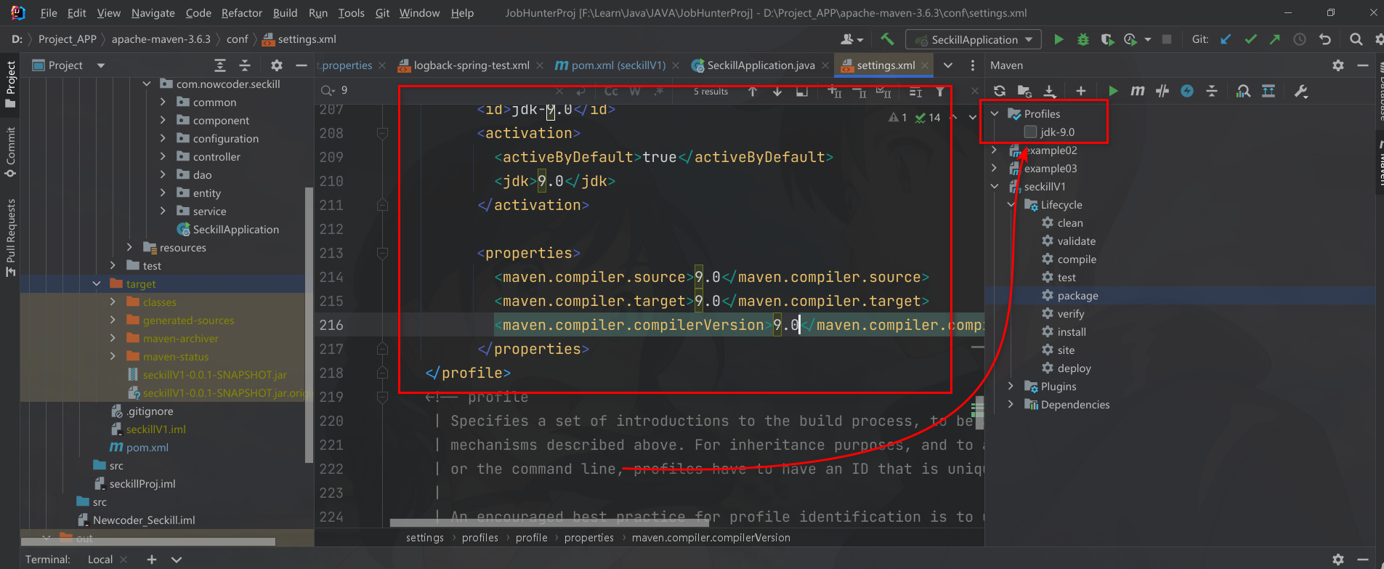The width and height of the screenshot is (1384, 569).
Task: Start debugging with the green bug icon
Action: (1082, 39)
